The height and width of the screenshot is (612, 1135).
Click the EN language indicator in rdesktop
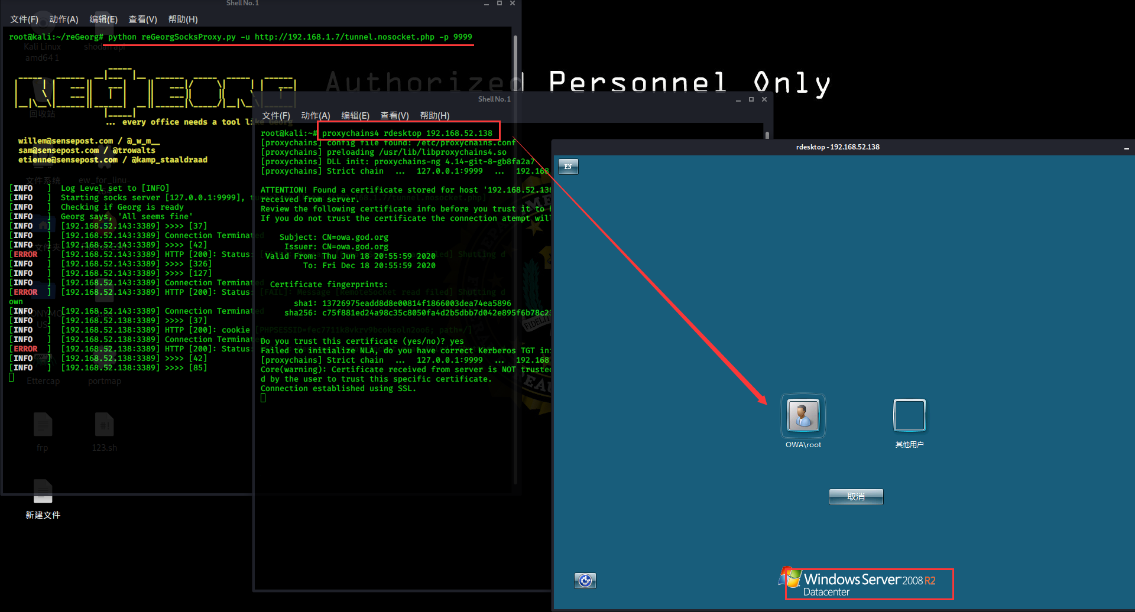[568, 167]
